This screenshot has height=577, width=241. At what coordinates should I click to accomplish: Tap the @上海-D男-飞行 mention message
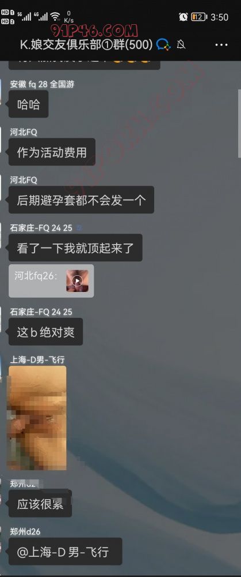pos(66,552)
